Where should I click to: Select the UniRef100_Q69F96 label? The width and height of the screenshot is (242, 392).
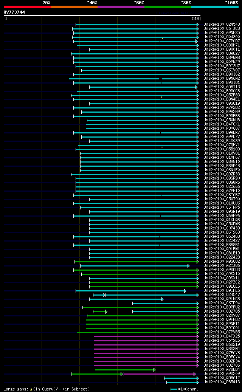click(222, 216)
